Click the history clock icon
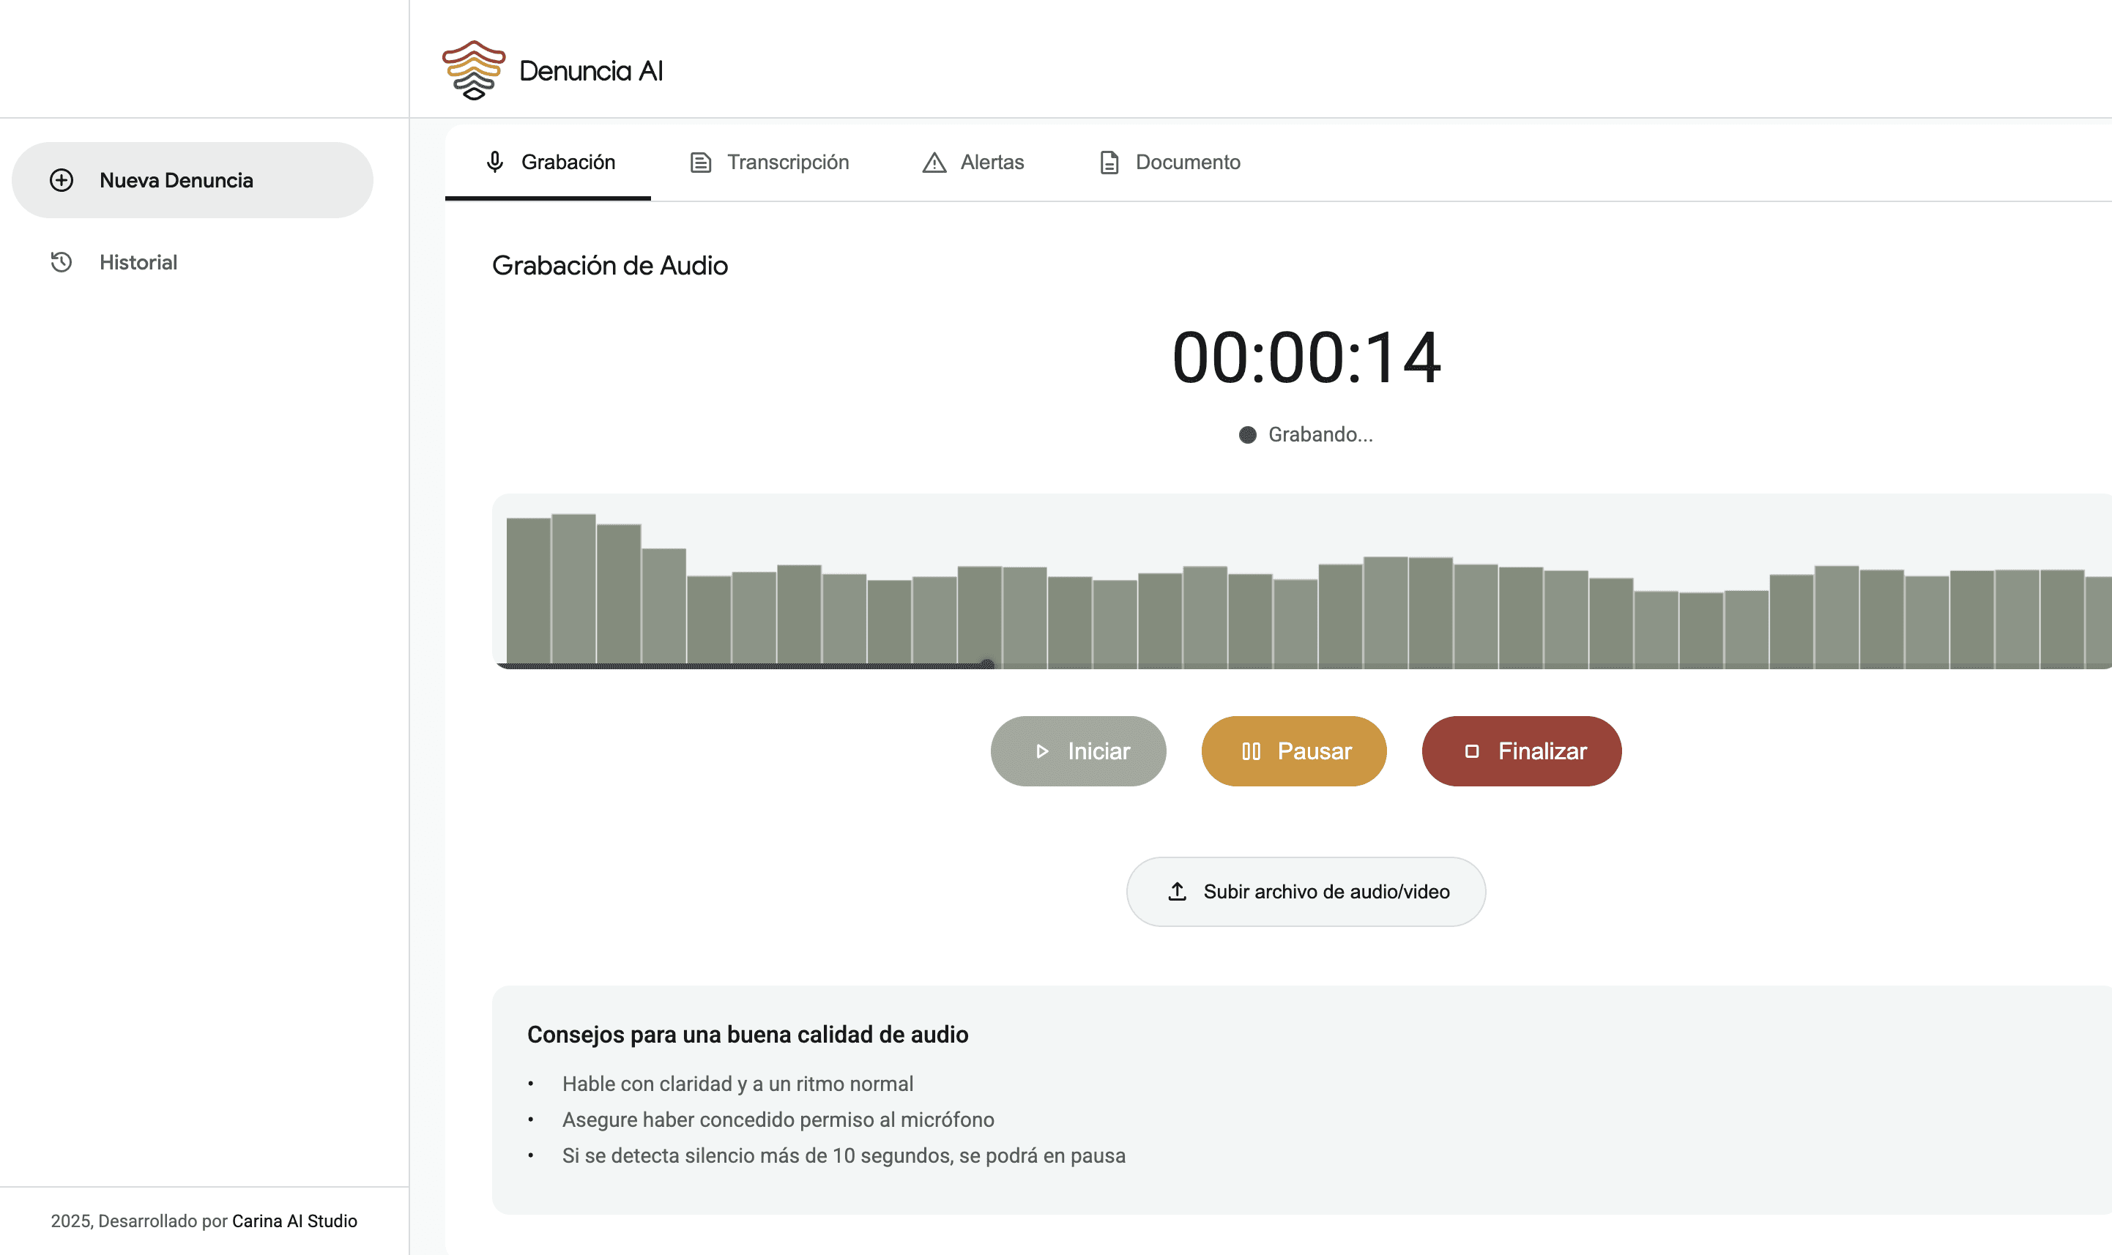2112x1255 pixels. (x=61, y=262)
